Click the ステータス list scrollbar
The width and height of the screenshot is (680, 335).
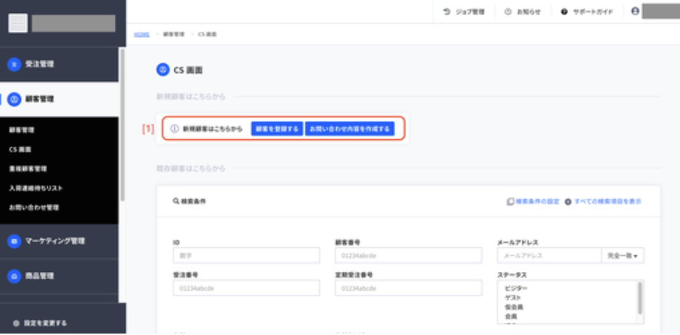point(639,298)
